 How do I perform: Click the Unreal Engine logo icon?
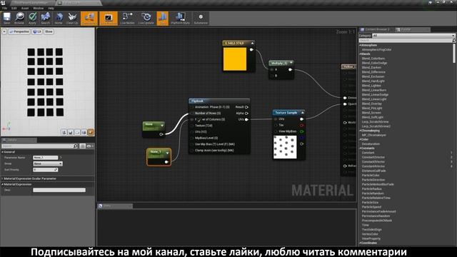[3, 3]
